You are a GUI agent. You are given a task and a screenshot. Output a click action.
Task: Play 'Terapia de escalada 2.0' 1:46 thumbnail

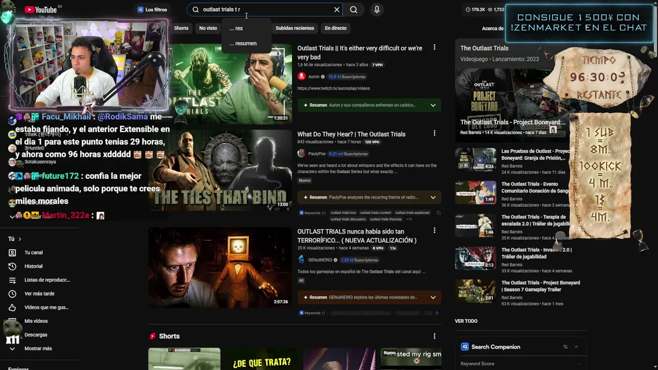click(476, 225)
